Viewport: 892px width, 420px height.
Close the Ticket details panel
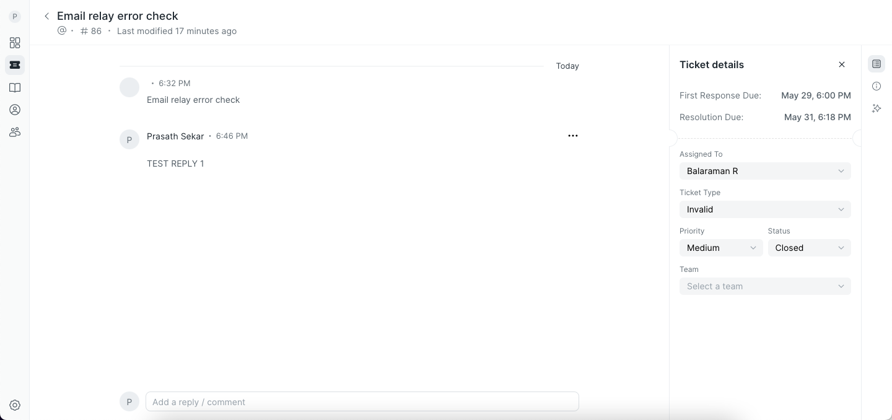(x=842, y=64)
